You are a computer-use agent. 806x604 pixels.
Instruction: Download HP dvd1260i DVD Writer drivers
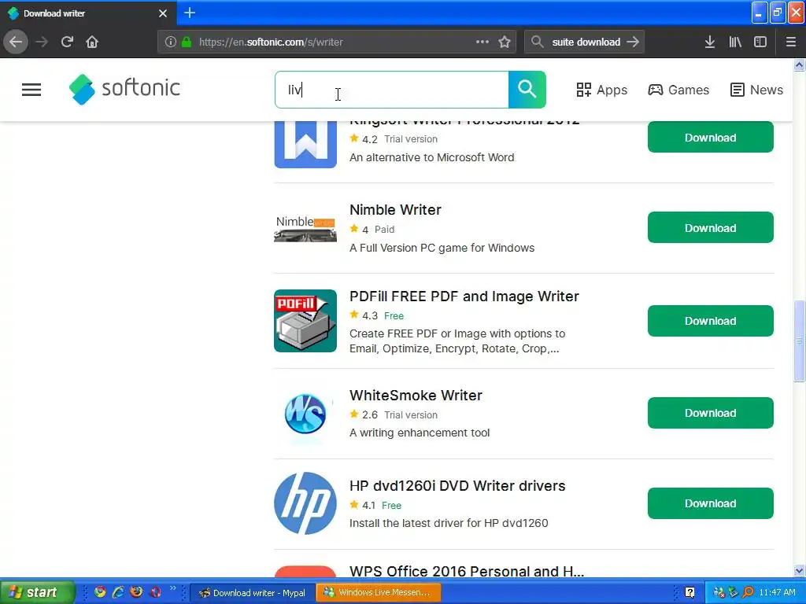(711, 503)
